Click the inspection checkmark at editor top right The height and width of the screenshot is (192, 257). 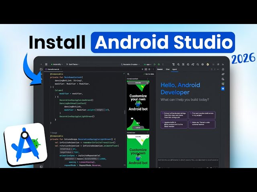[124, 74]
